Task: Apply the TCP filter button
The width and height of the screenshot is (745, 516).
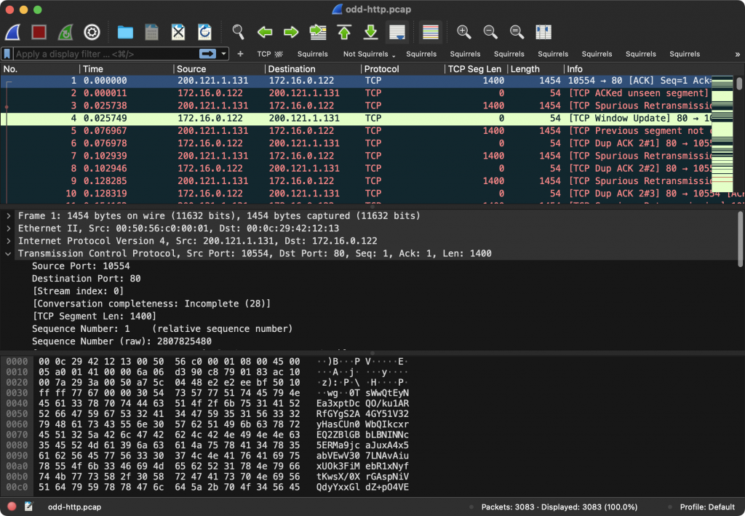Action: point(269,54)
